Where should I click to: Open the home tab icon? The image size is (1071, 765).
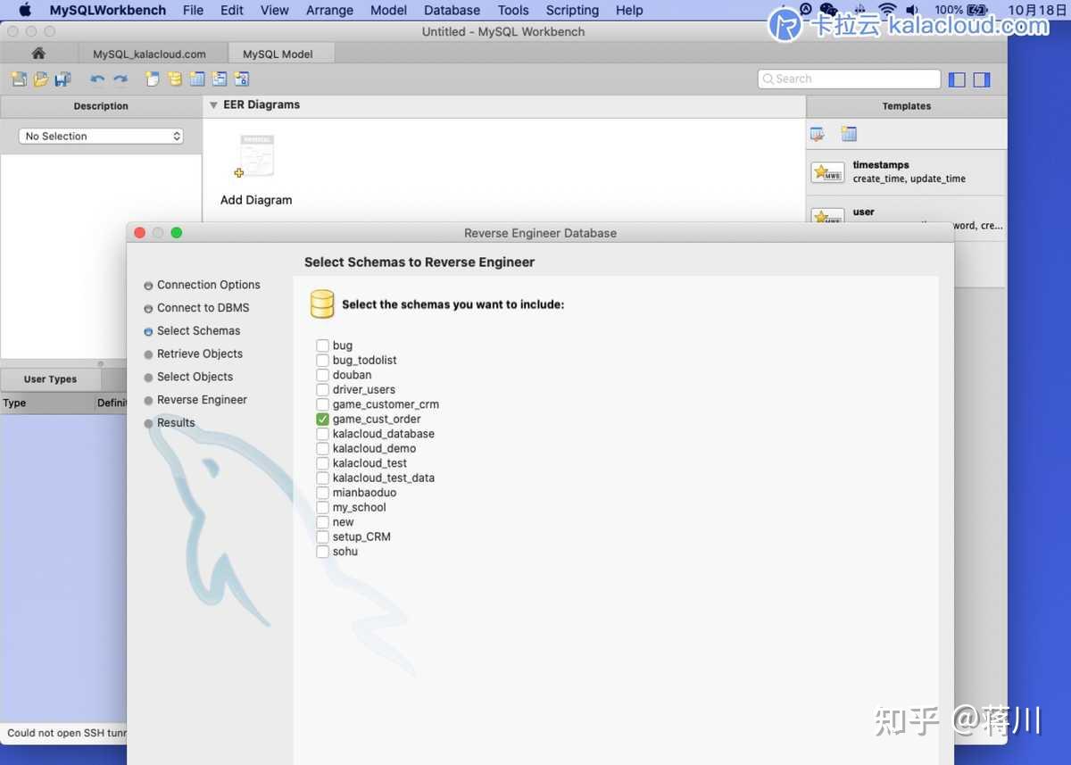click(x=38, y=54)
